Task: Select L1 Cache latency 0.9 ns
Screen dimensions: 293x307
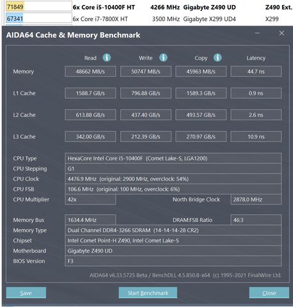Action: (256, 93)
